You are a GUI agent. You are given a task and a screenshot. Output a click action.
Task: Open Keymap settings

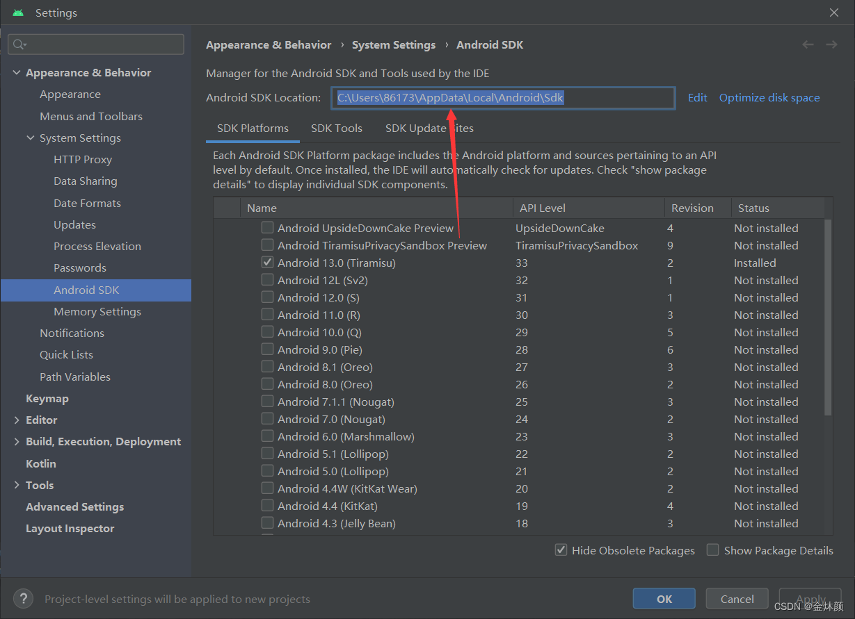pos(47,398)
